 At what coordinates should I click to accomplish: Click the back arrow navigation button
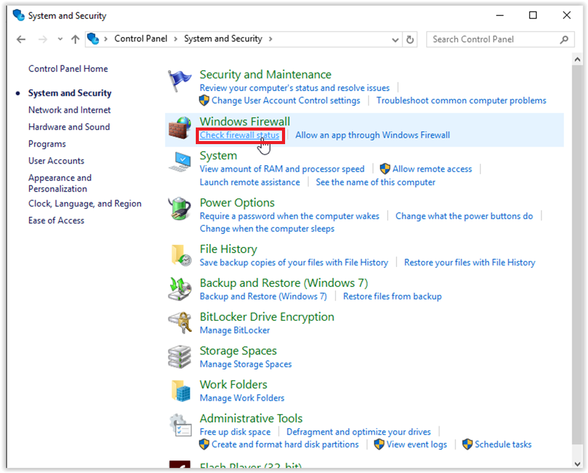21,39
